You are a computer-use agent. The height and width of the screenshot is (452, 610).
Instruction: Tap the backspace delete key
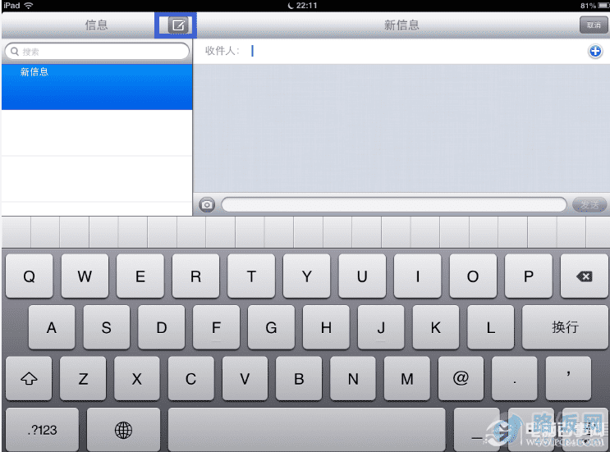coord(584,276)
